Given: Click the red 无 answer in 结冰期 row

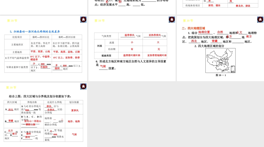Looking at the screenshot, I should [159, 49].
